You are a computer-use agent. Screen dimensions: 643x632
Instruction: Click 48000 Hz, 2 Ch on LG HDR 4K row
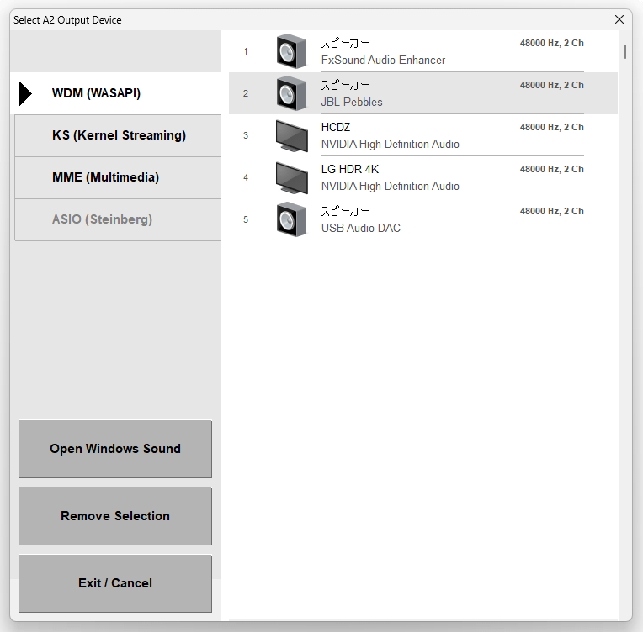pos(551,169)
